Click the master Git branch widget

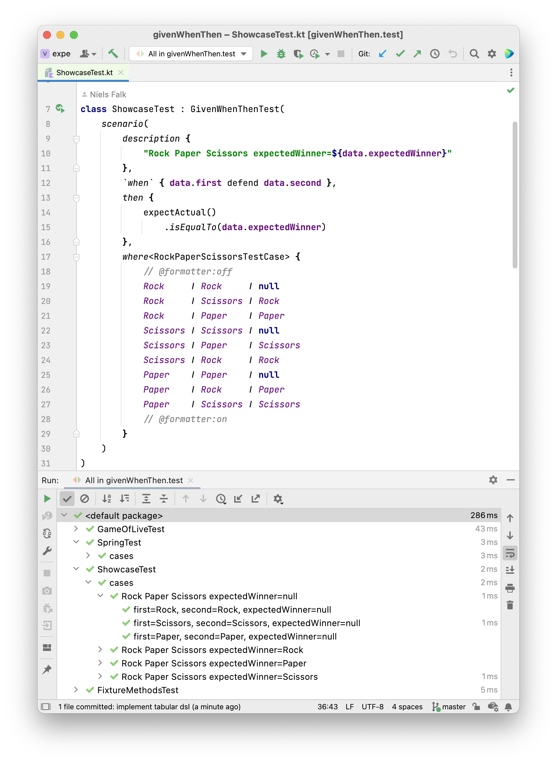449,707
